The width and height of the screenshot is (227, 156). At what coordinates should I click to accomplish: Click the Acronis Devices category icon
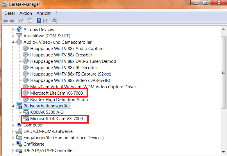click(x=19, y=30)
